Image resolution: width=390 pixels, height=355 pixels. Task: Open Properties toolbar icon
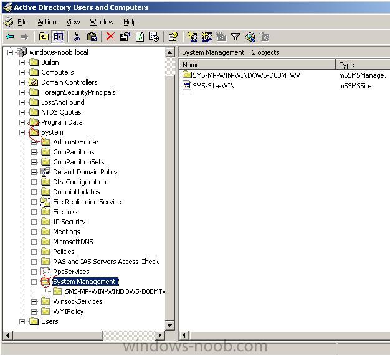[x=125, y=37]
